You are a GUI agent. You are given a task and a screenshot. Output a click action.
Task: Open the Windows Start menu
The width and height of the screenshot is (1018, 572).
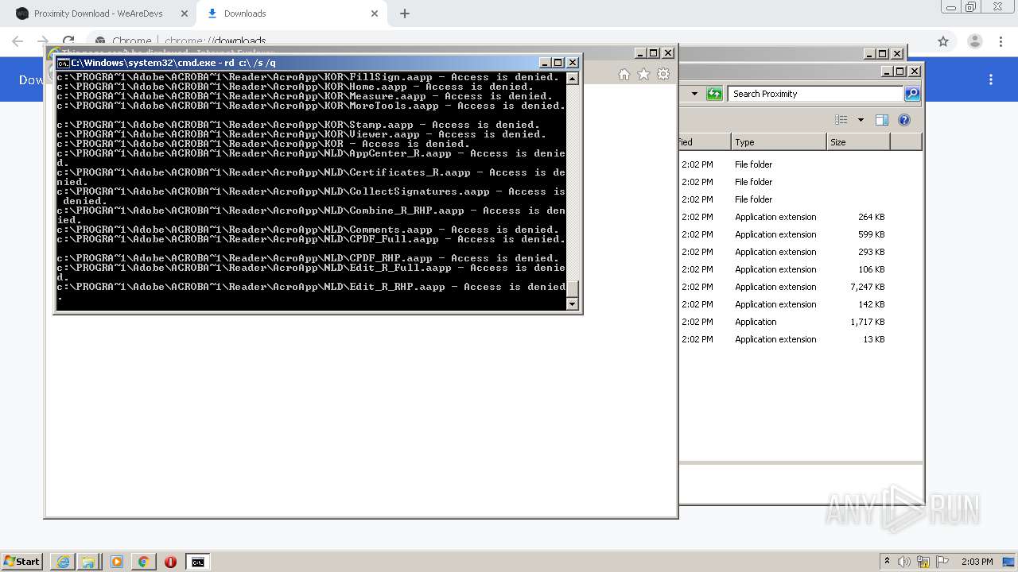click(x=21, y=561)
